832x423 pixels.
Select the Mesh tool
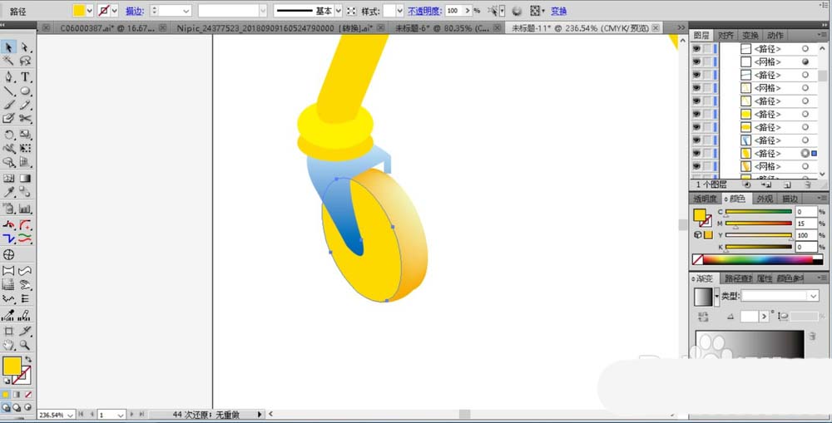[x=8, y=178]
